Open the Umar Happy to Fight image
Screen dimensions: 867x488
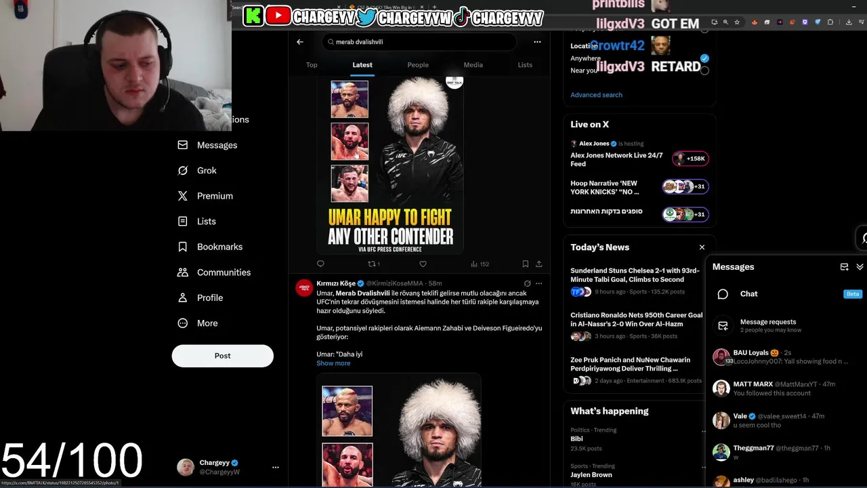390,165
